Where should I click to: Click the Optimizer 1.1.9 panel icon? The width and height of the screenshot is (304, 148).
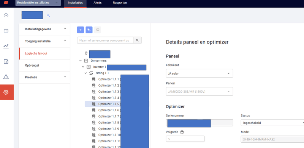pyautogui.click(x=94, y=129)
